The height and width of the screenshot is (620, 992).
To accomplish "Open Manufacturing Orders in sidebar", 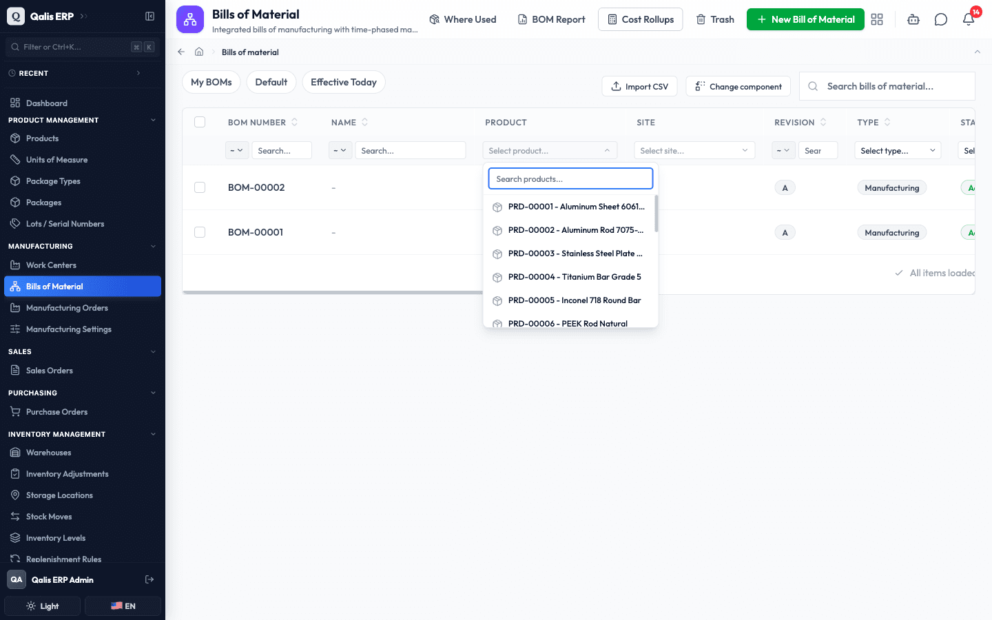I will click(x=83, y=308).
